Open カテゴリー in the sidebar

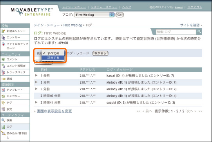click(x=13, y=96)
